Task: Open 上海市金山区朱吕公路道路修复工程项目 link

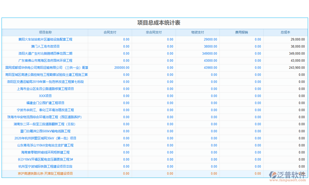Action: 45,89
